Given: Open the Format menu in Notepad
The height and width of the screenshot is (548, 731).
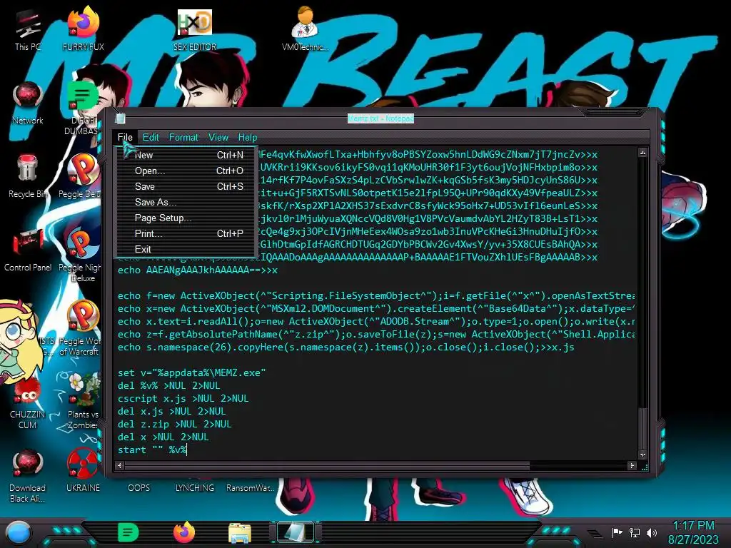Looking at the screenshot, I should (x=183, y=137).
